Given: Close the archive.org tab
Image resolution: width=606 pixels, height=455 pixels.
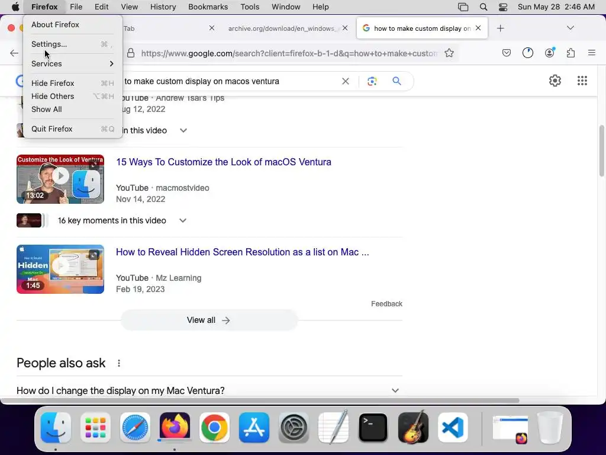Looking at the screenshot, I should point(345,28).
